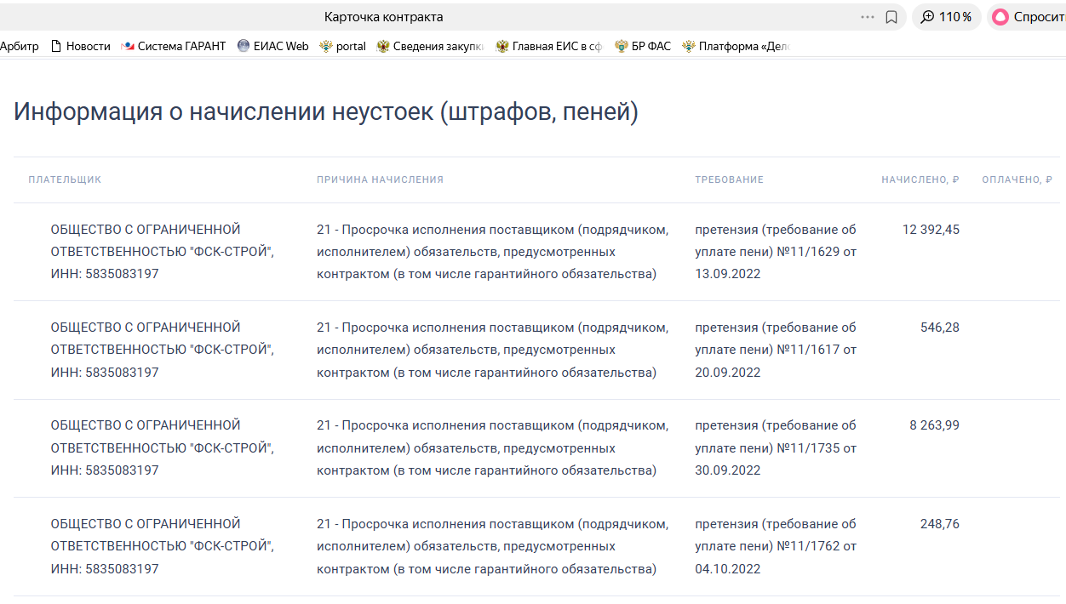The image size is (1066, 604).
Task: Click the ПРИЧИНА НАЧИСЛЕНИЯ column header
Action: [x=381, y=179]
